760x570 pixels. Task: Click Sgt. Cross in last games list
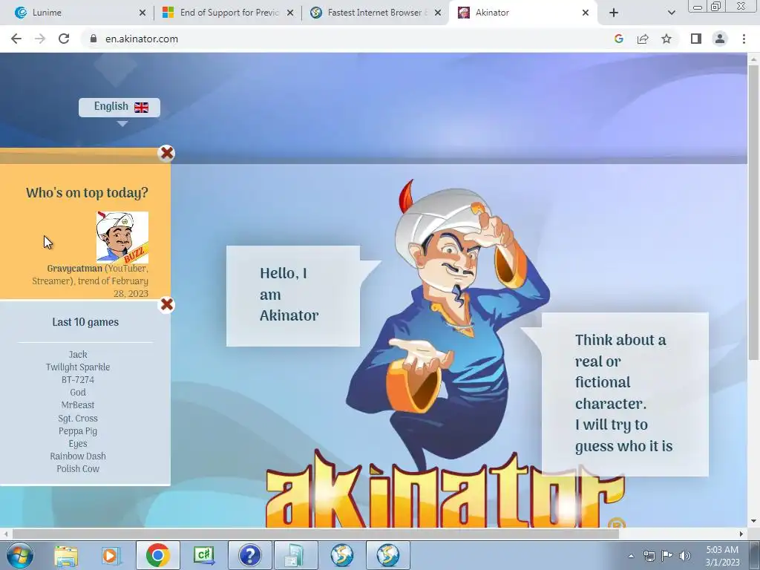tap(77, 418)
